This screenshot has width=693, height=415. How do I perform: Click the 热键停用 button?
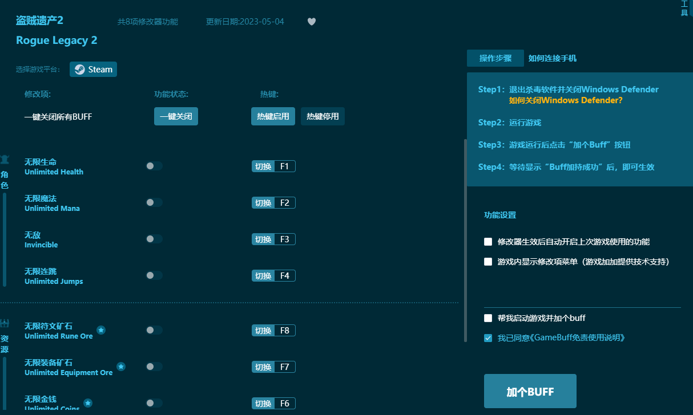(x=323, y=116)
